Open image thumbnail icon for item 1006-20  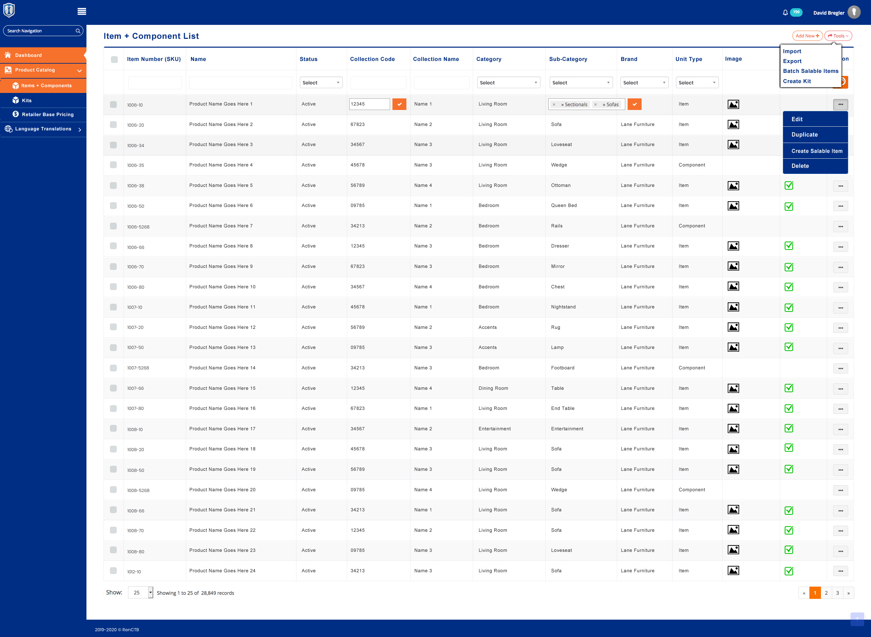click(733, 125)
